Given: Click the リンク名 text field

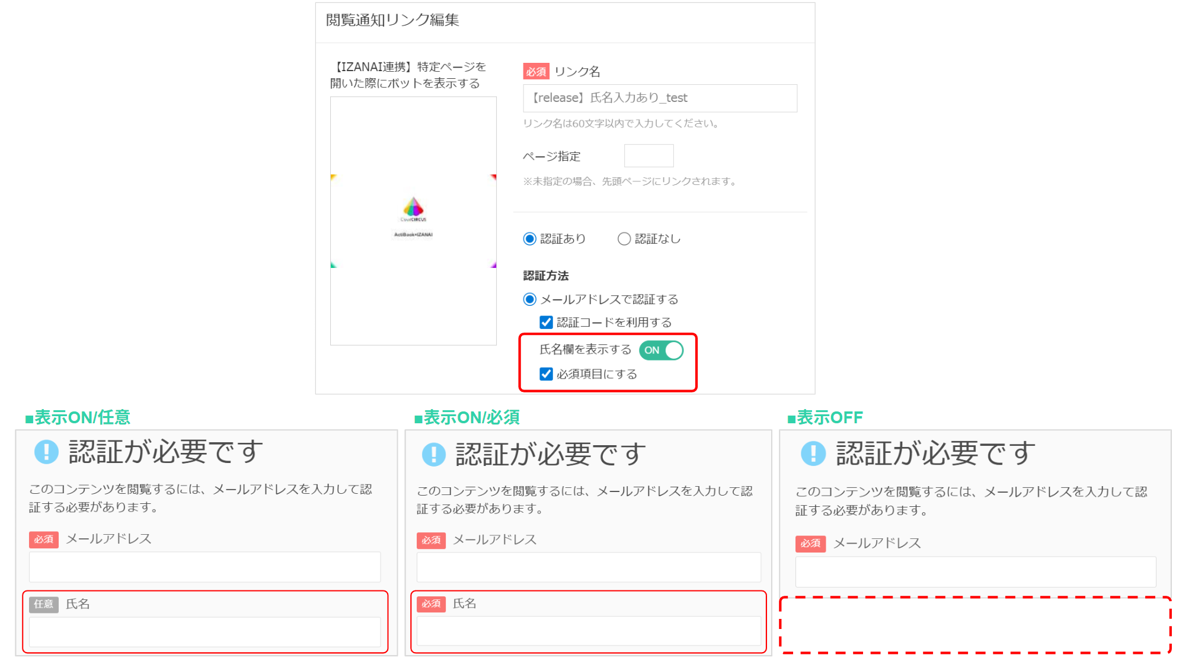Looking at the screenshot, I should click(659, 98).
